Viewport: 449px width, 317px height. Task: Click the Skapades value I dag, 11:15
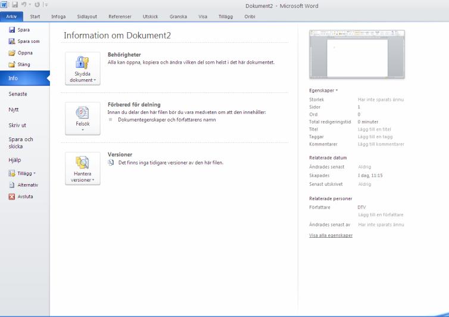point(370,176)
